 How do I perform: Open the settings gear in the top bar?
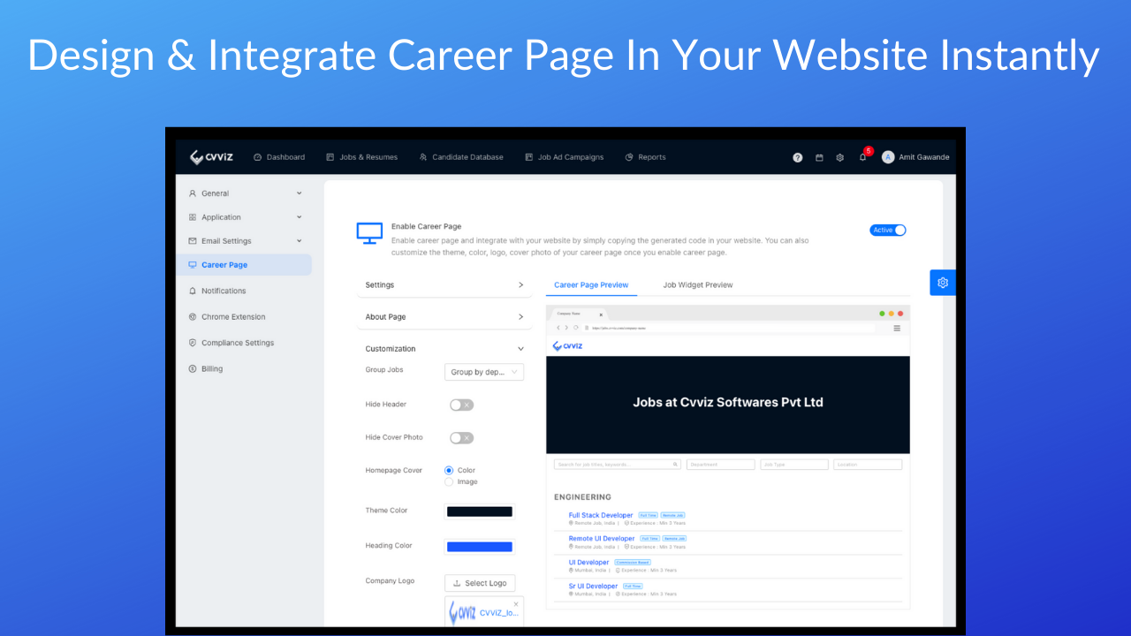point(840,157)
